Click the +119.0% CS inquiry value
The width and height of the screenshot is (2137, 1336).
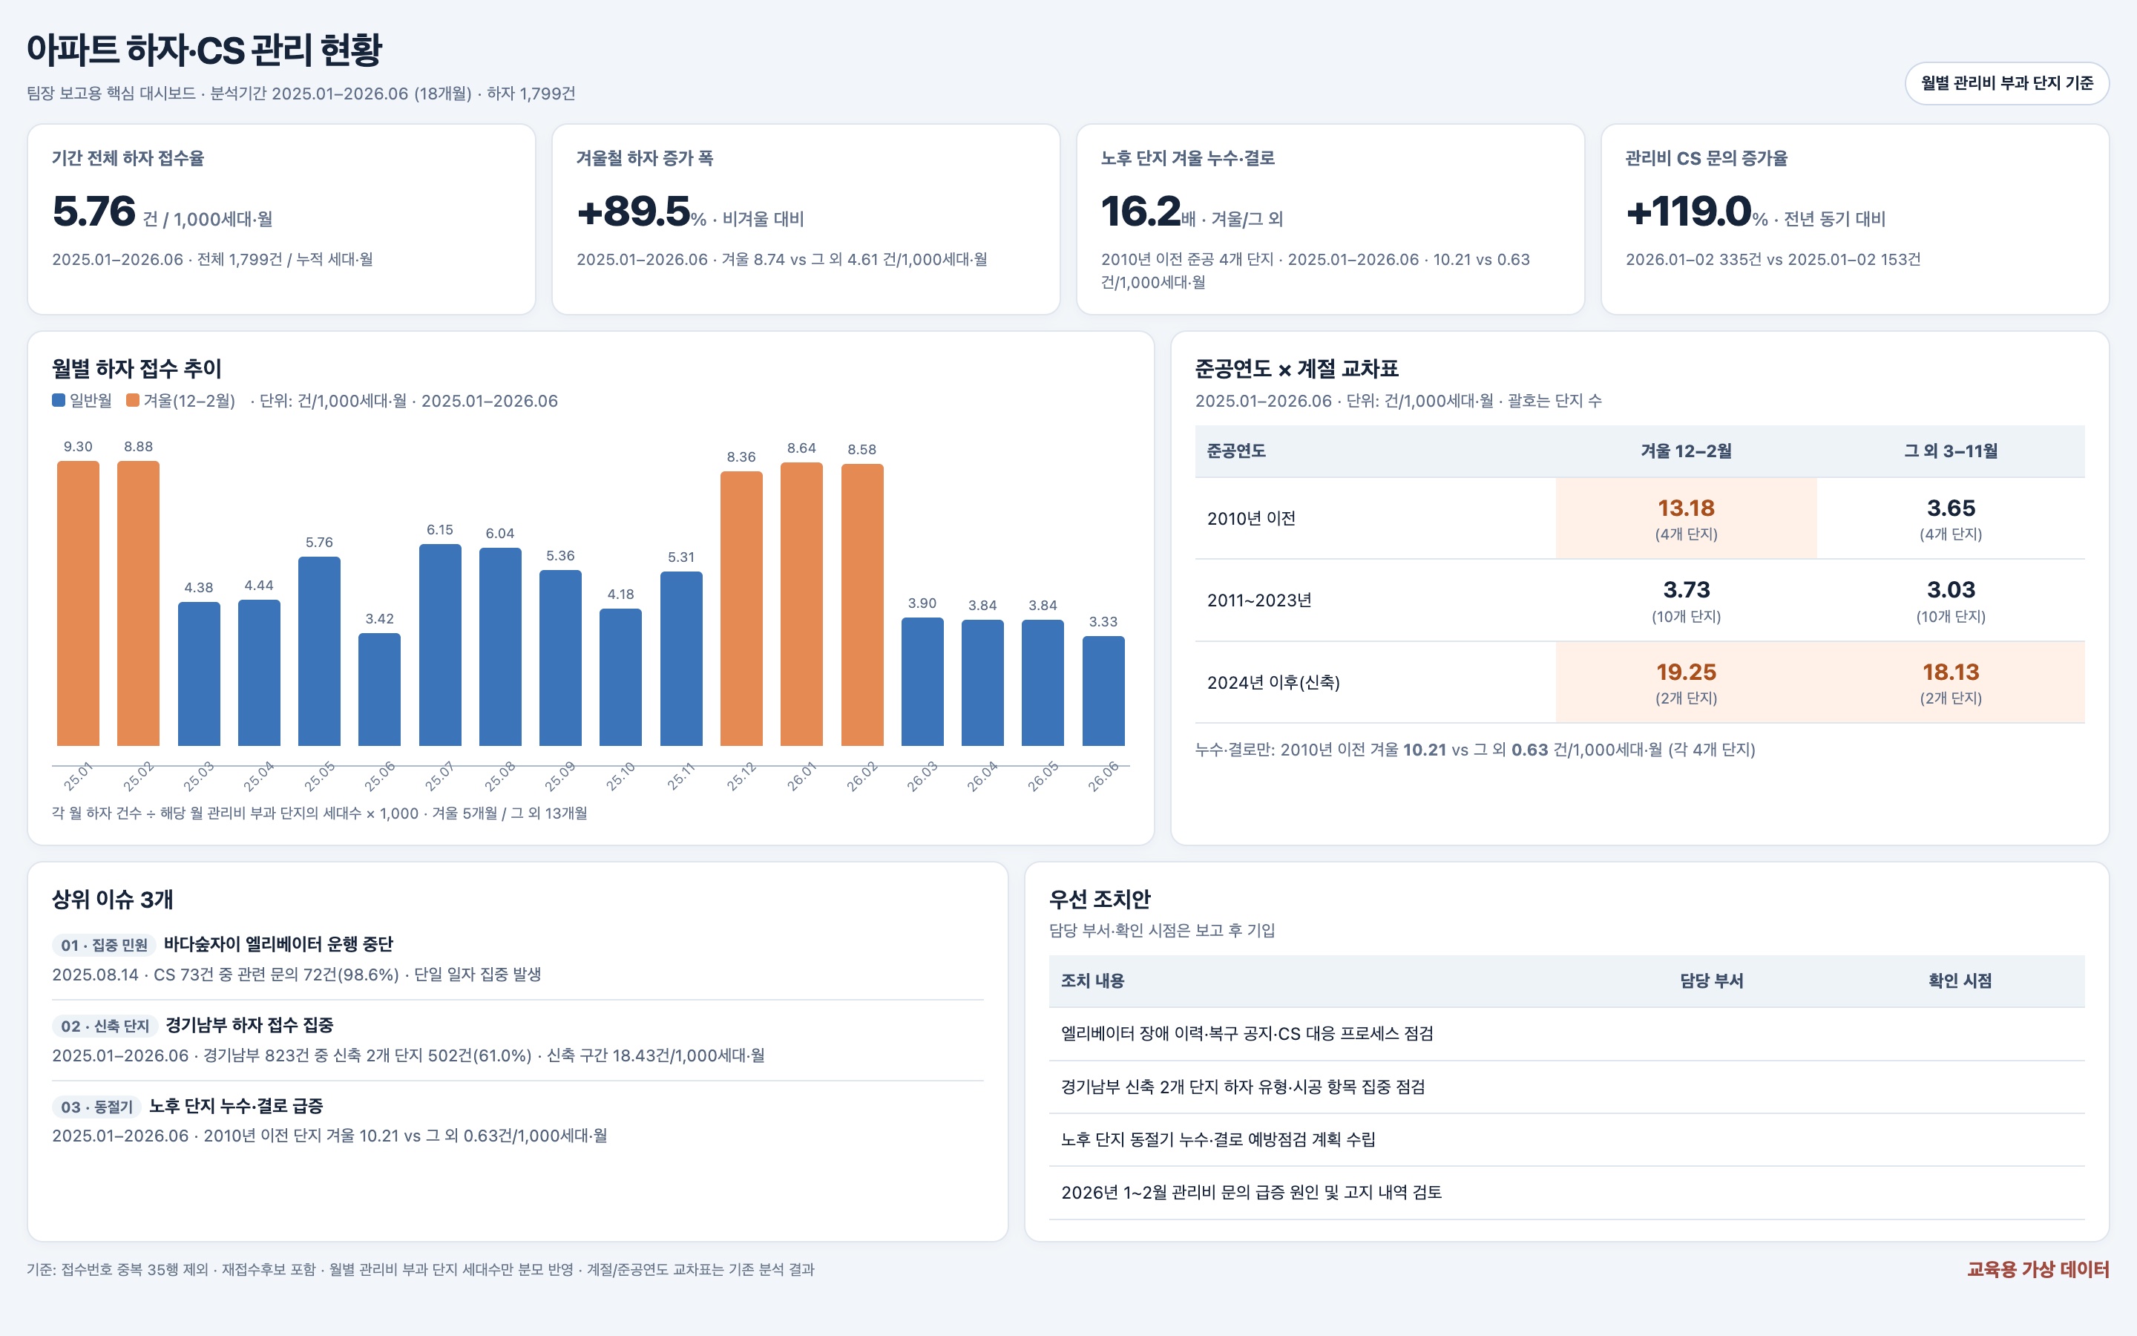pos(1688,212)
